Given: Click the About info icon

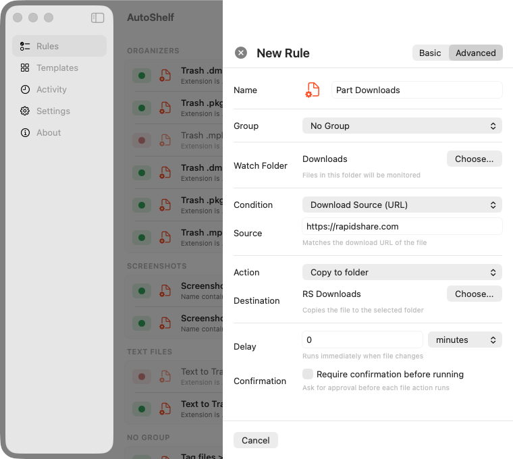Looking at the screenshot, I should point(25,132).
